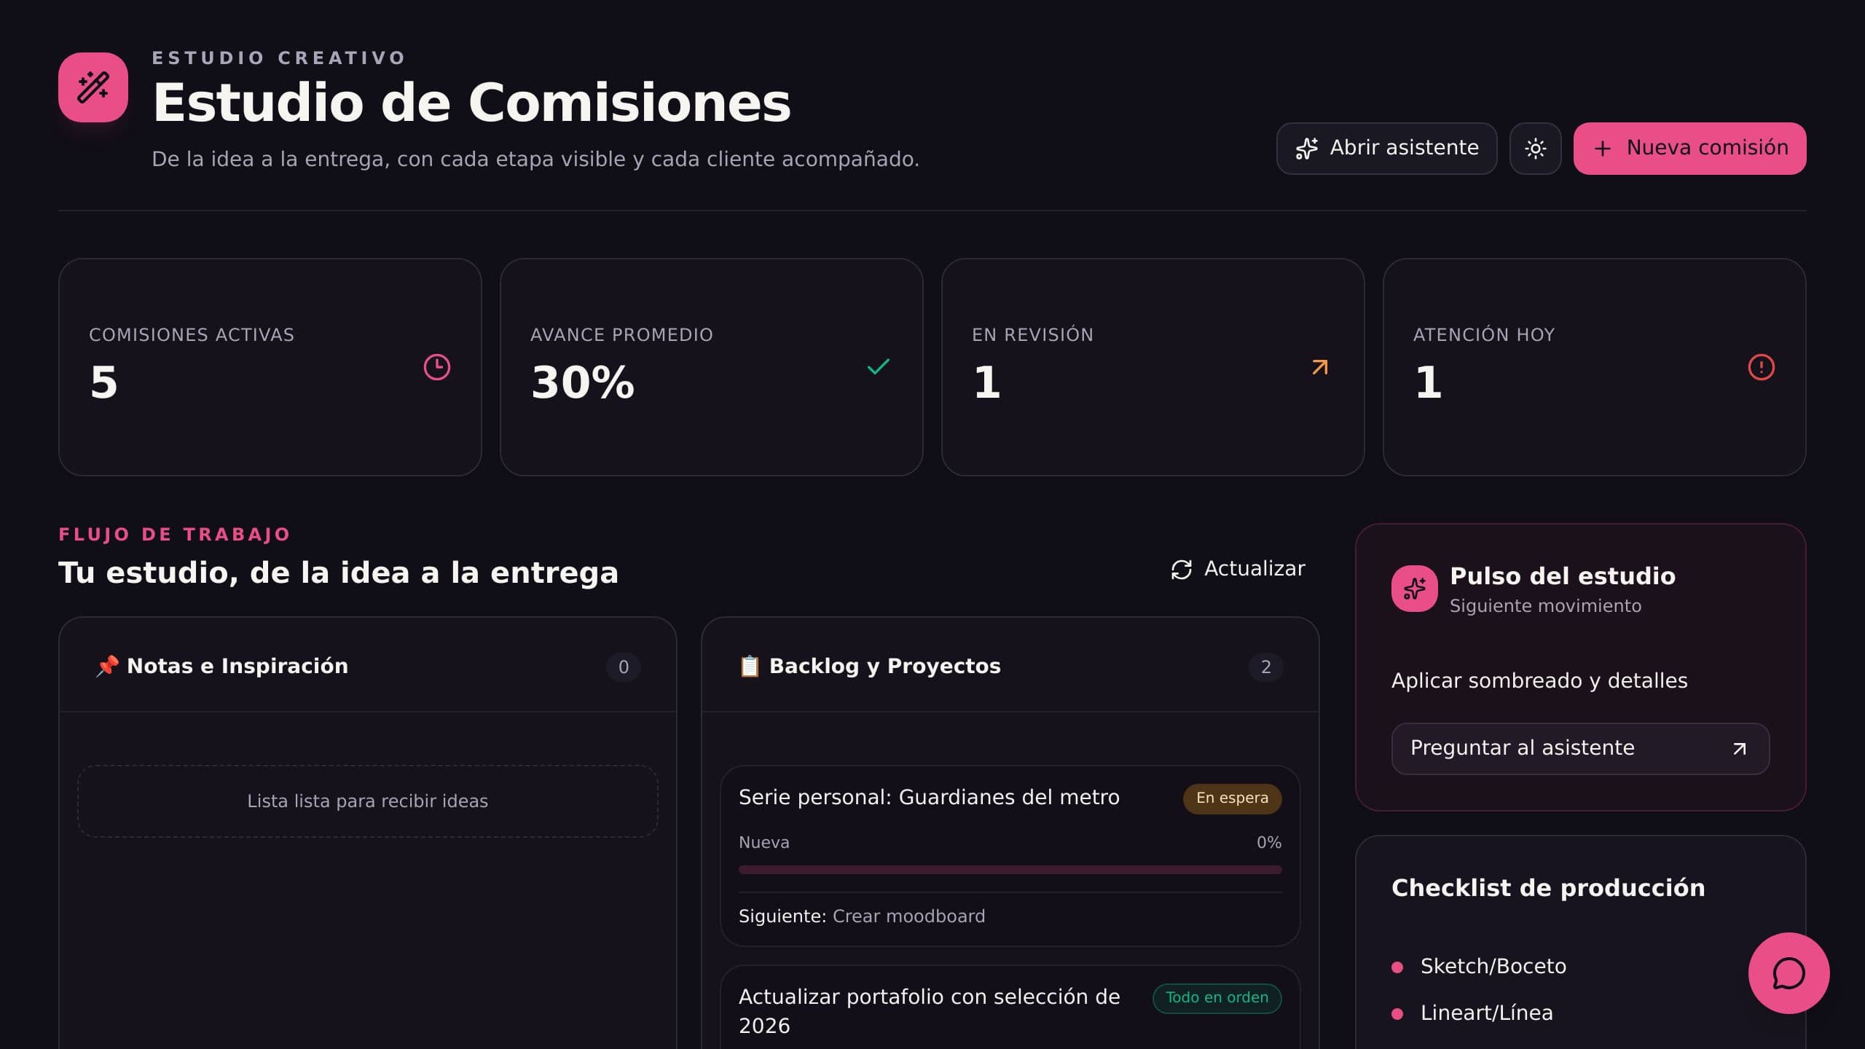Open the assistant via Abrir asistente button

pyautogui.click(x=1386, y=149)
